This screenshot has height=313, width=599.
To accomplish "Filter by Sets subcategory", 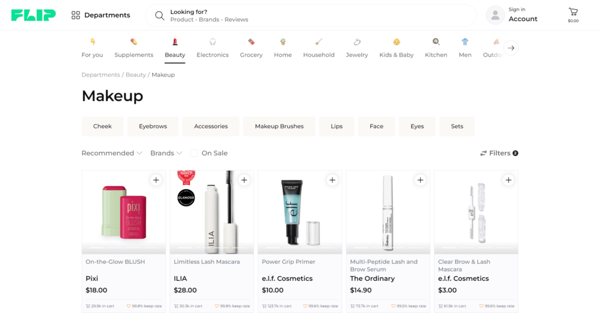I will [457, 126].
